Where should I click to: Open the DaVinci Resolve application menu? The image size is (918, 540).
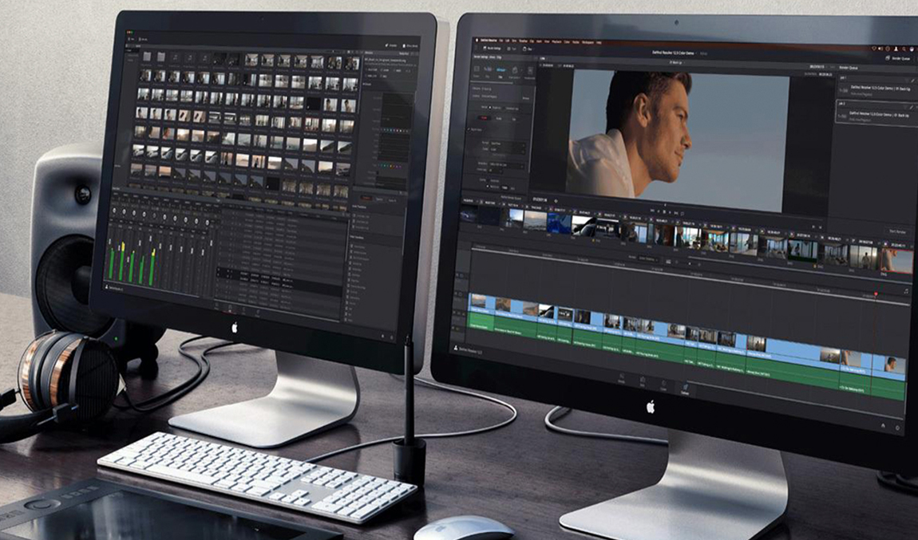click(489, 41)
